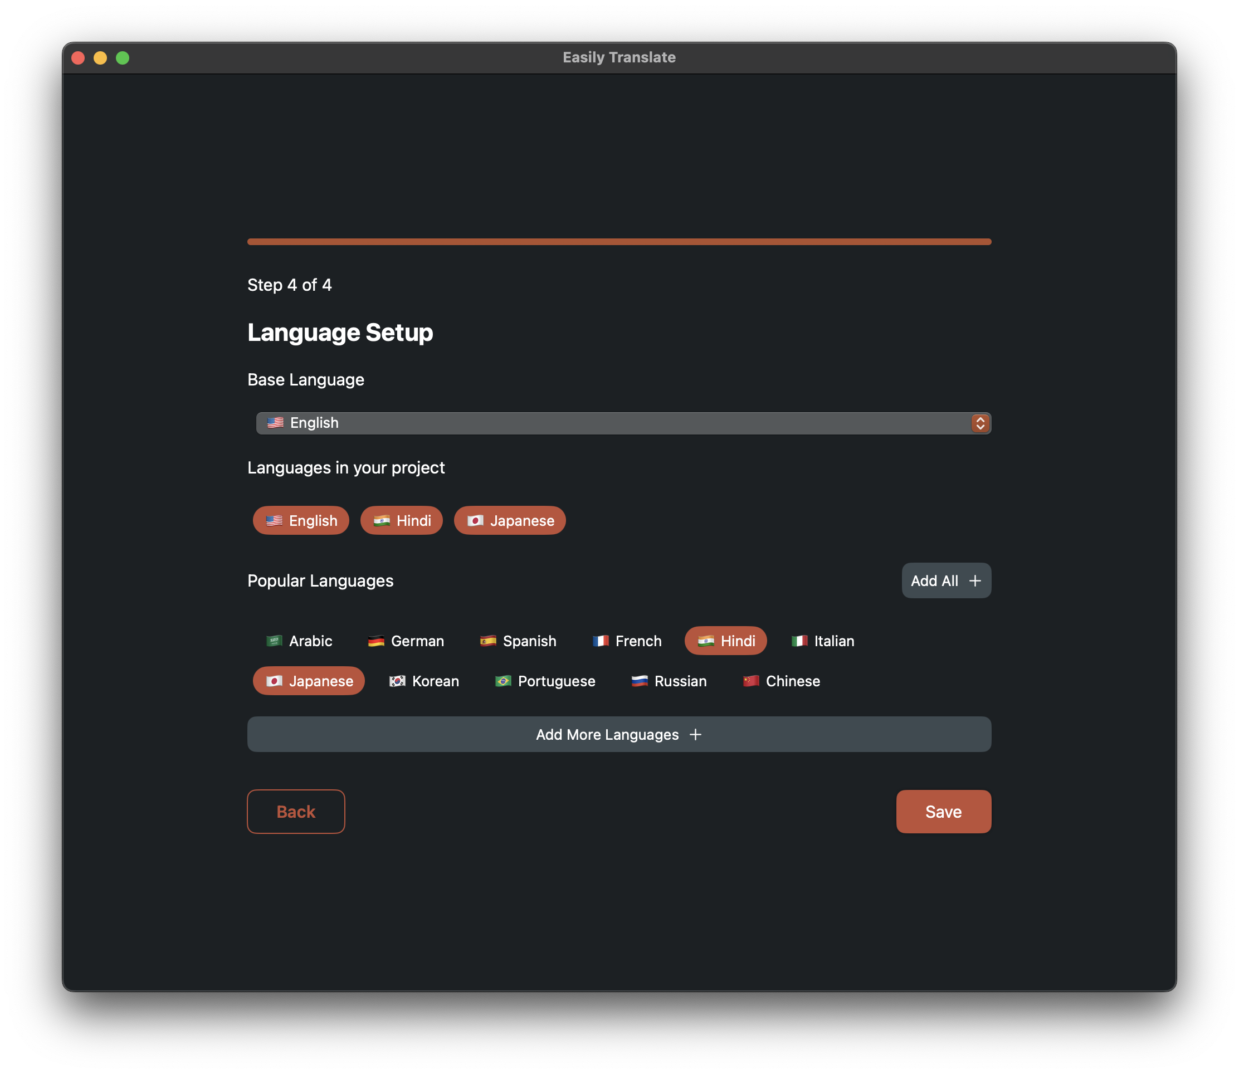This screenshot has width=1239, height=1074.
Task: Click the setup progress bar
Action: tap(619, 242)
